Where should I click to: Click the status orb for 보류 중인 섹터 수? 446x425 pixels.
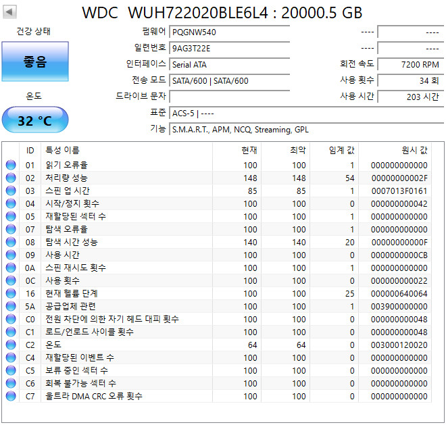(x=11, y=370)
